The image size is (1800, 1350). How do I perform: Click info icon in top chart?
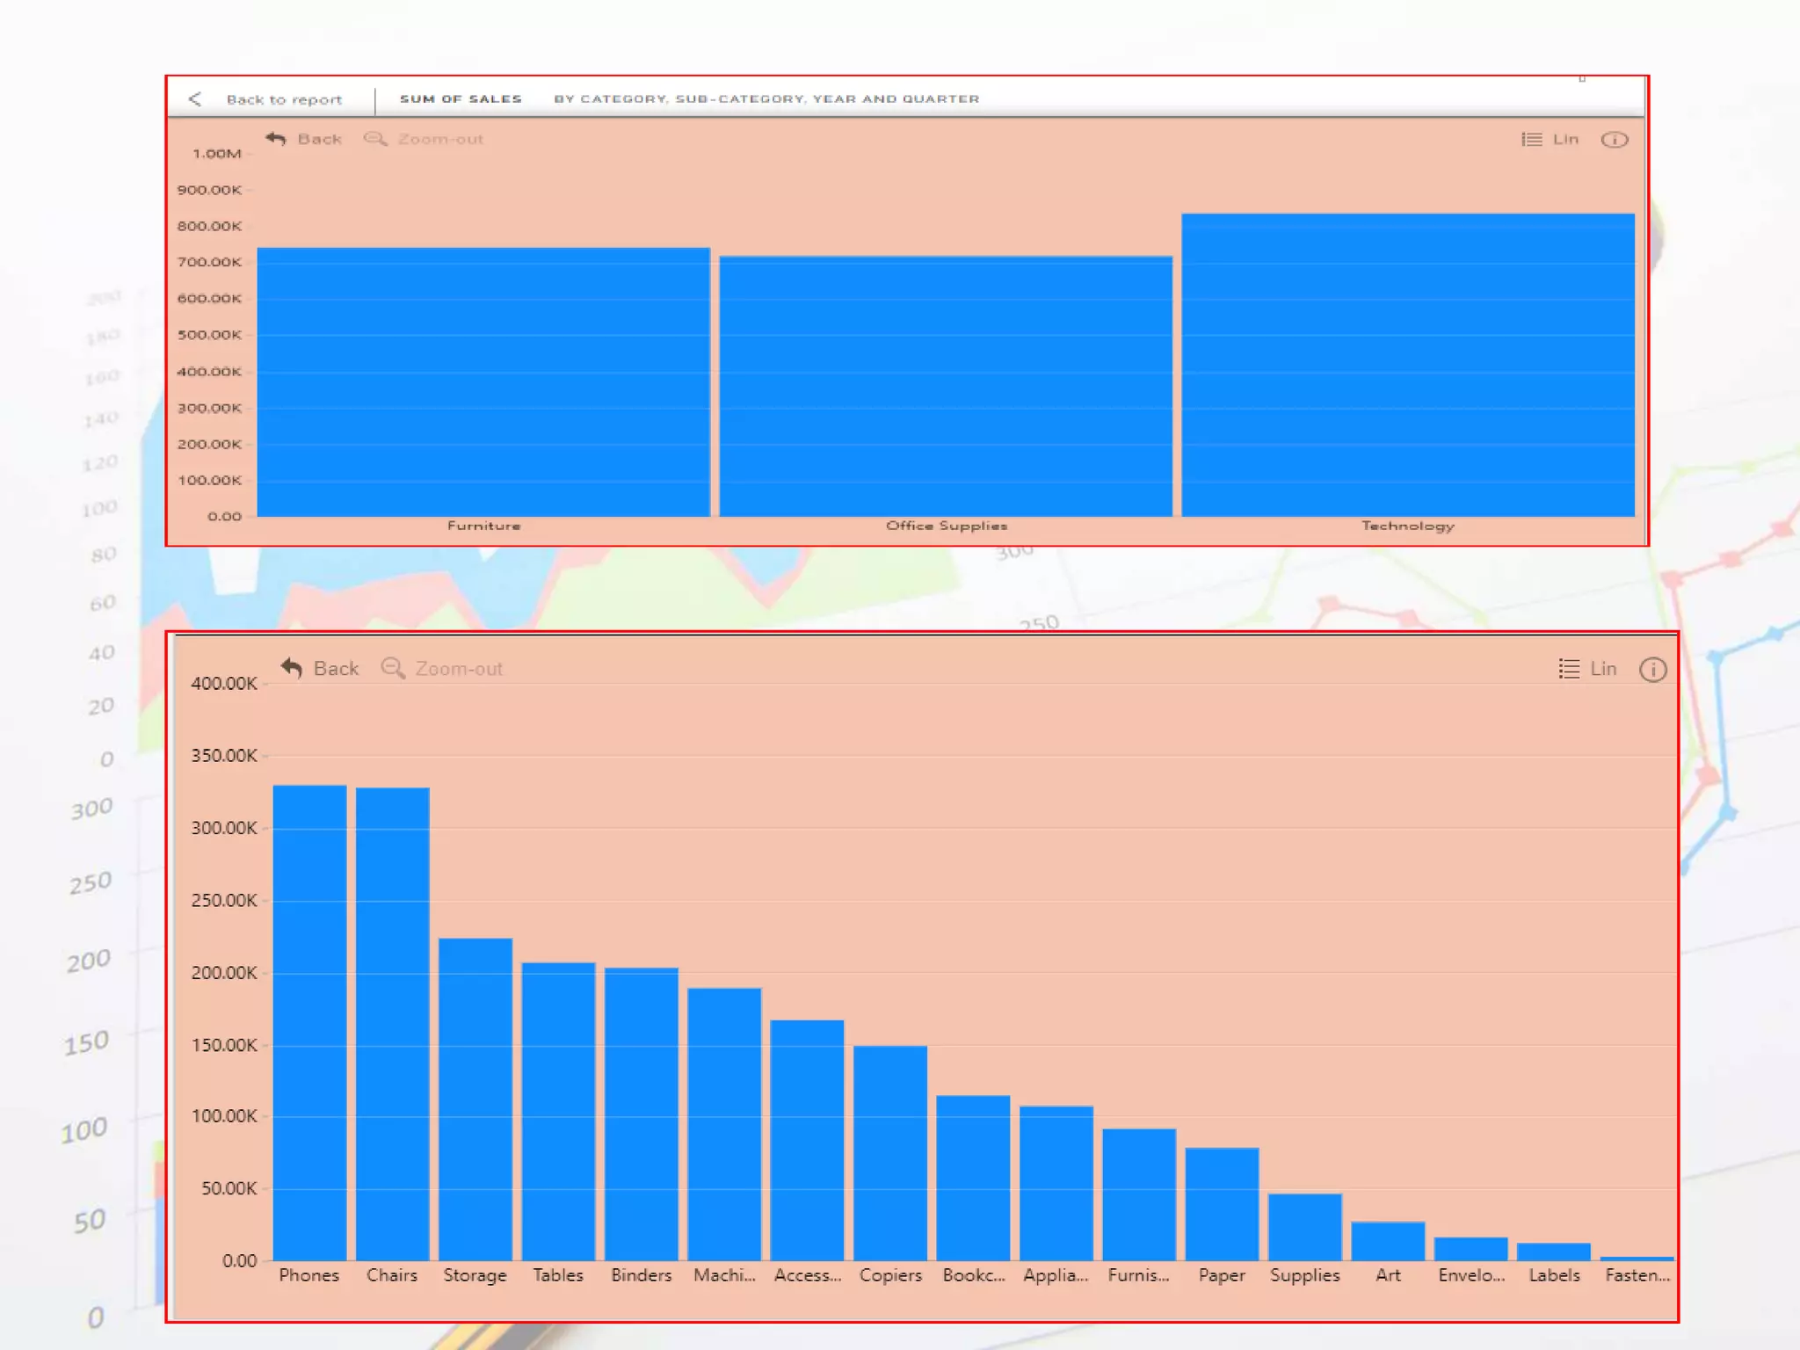(x=1615, y=140)
